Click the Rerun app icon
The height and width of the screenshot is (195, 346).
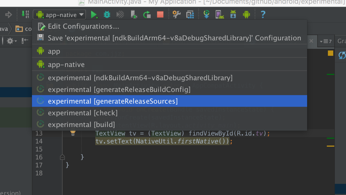coord(147,14)
